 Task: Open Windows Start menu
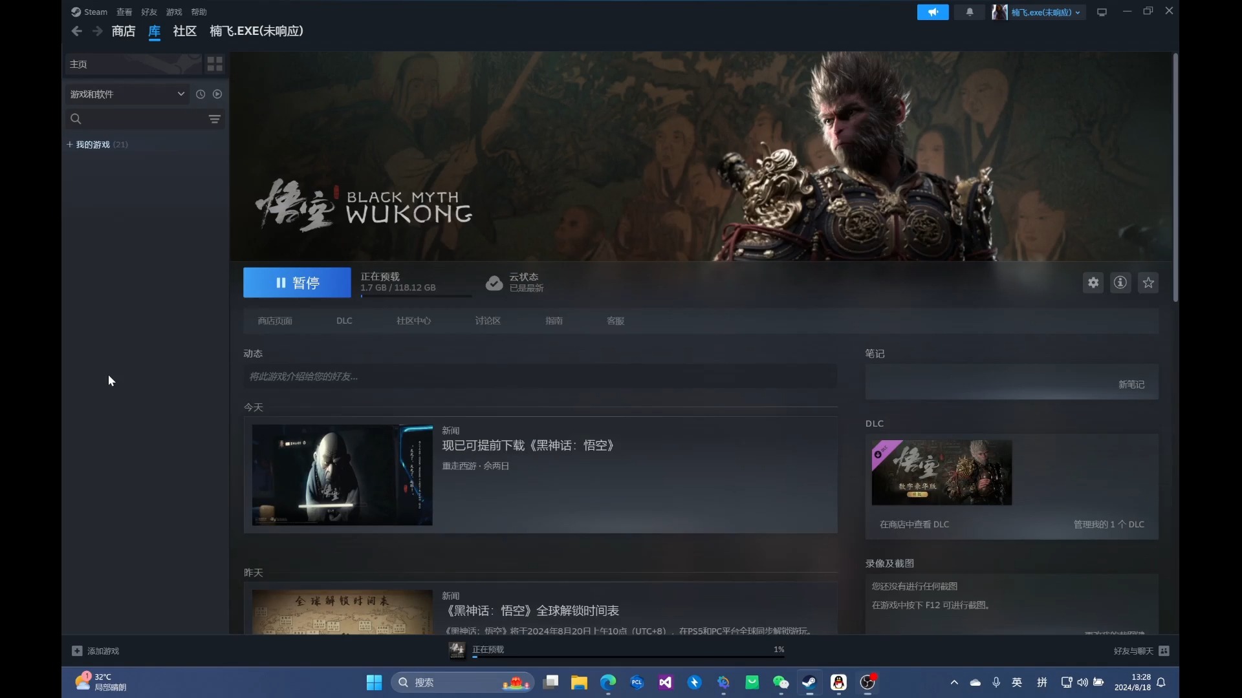pos(374,682)
